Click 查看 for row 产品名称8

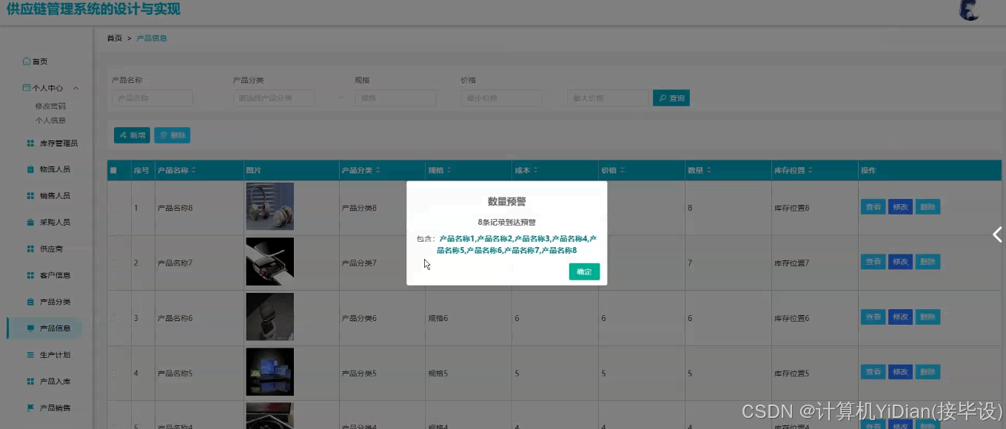pos(873,207)
